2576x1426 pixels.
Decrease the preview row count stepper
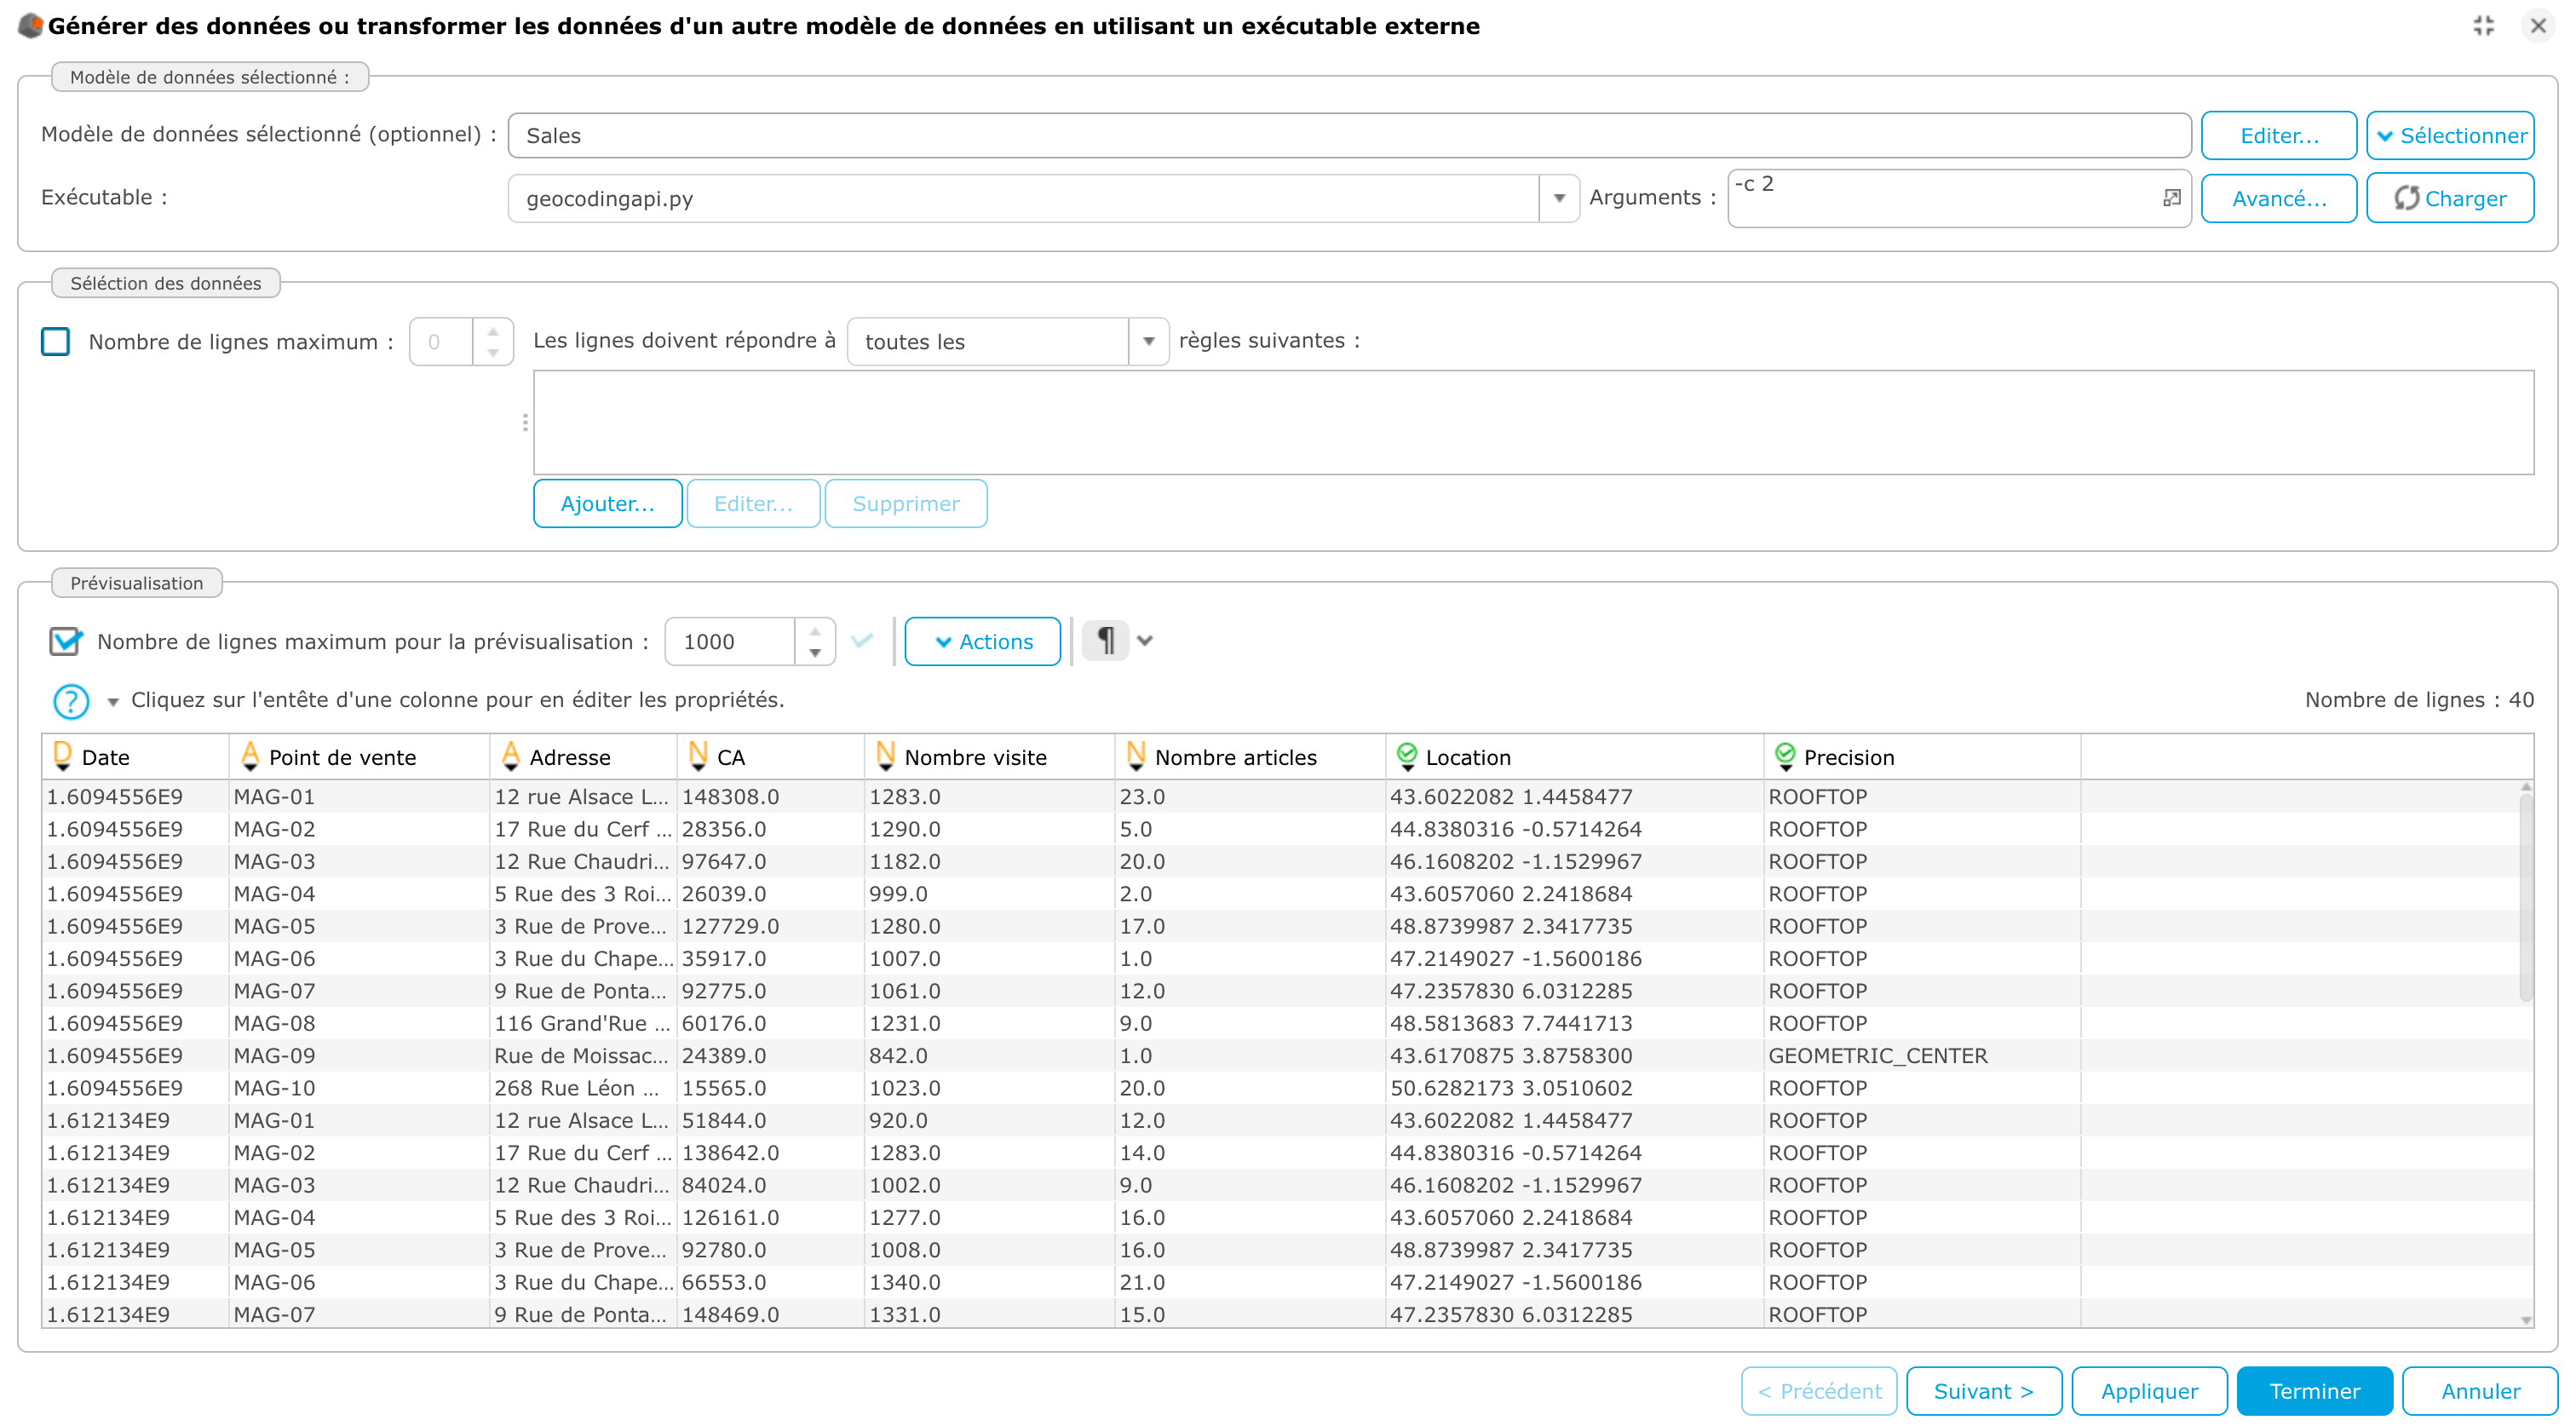pyautogui.click(x=815, y=652)
